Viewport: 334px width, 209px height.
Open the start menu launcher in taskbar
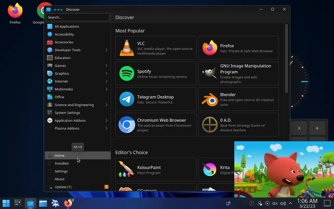pos(6,203)
